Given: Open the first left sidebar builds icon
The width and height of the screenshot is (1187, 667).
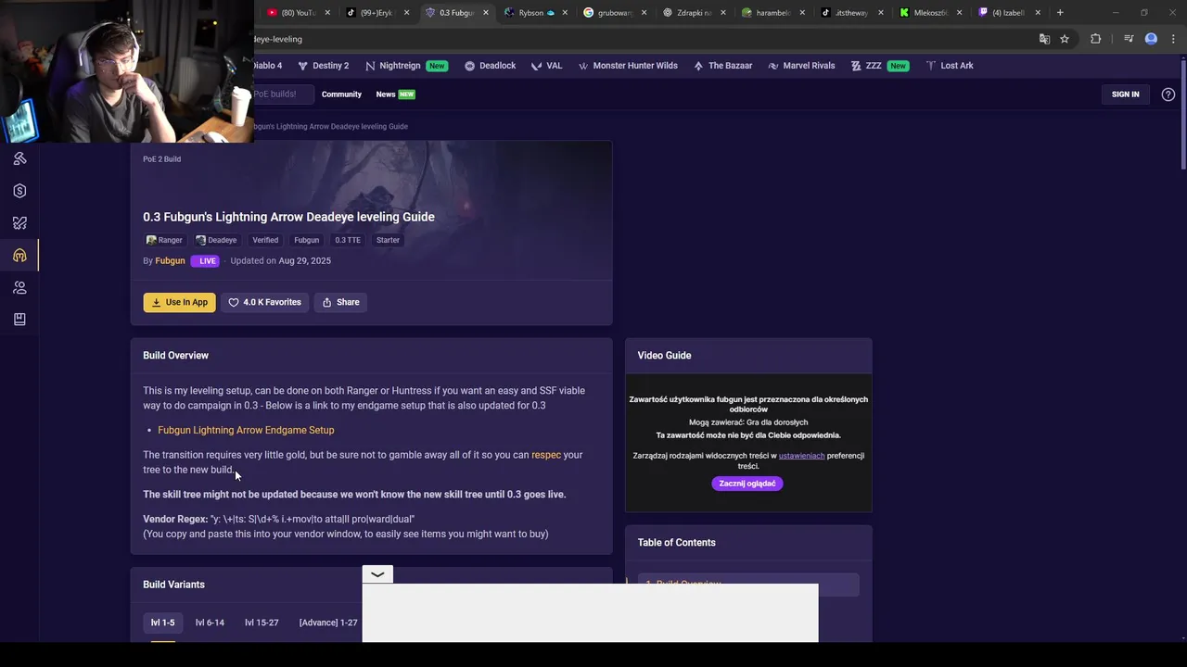Looking at the screenshot, I should click(19, 158).
